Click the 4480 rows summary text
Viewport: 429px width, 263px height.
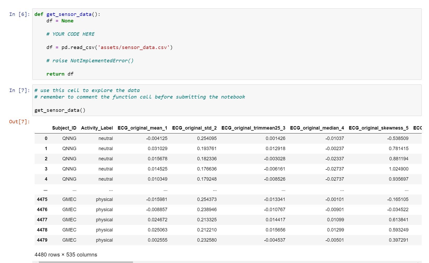coord(65,255)
